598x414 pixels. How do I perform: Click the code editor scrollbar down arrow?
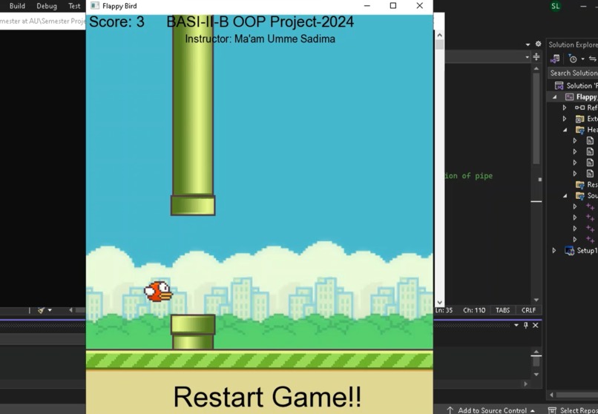(x=536, y=300)
